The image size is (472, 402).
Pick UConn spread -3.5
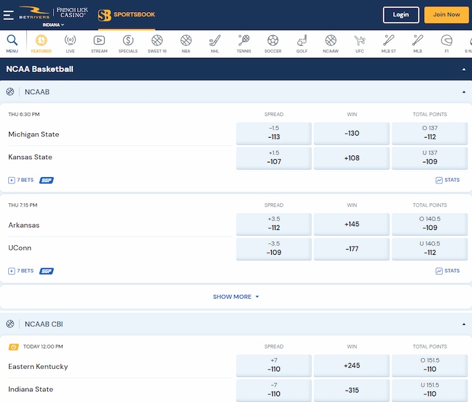coord(274,248)
